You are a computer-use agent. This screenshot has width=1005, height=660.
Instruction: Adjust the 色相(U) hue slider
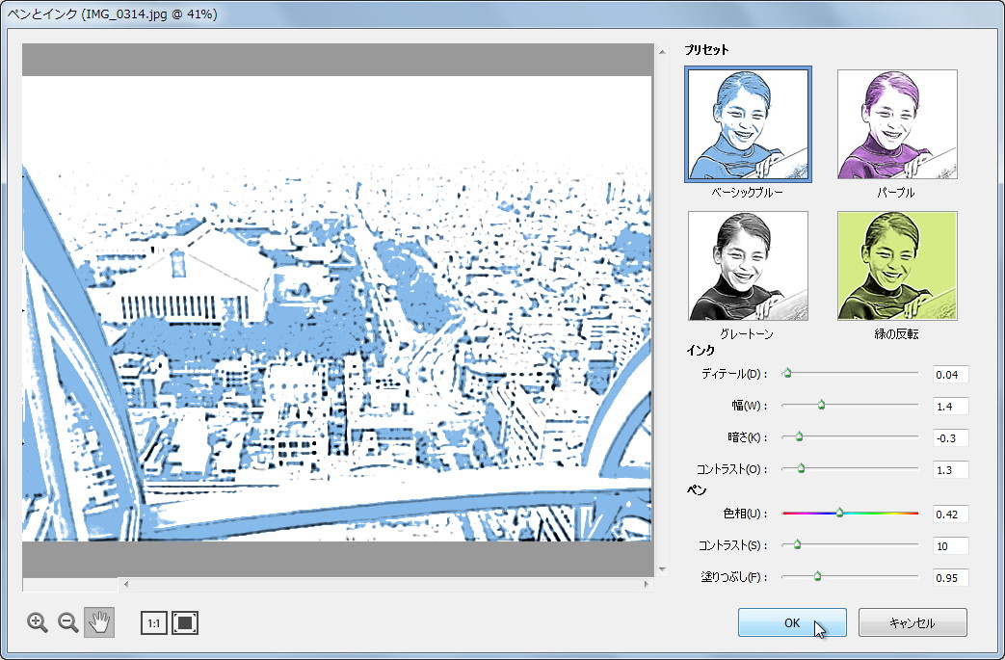[839, 513]
